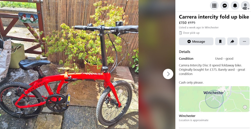This screenshot has width=251, height=129.
Task: Click the Winchester label under the map
Action: pos(187,116)
